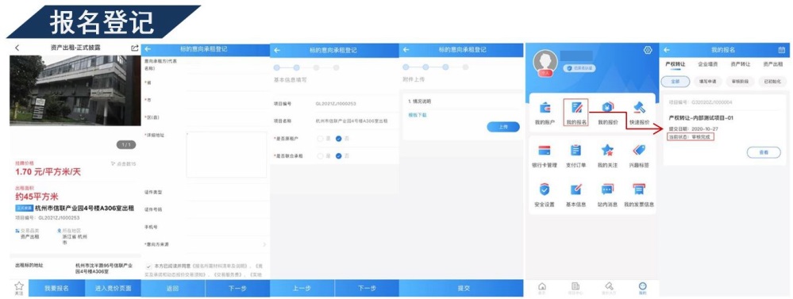Tap back arrow on 基本信息填写 registration screen

click(x=277, y=50)
